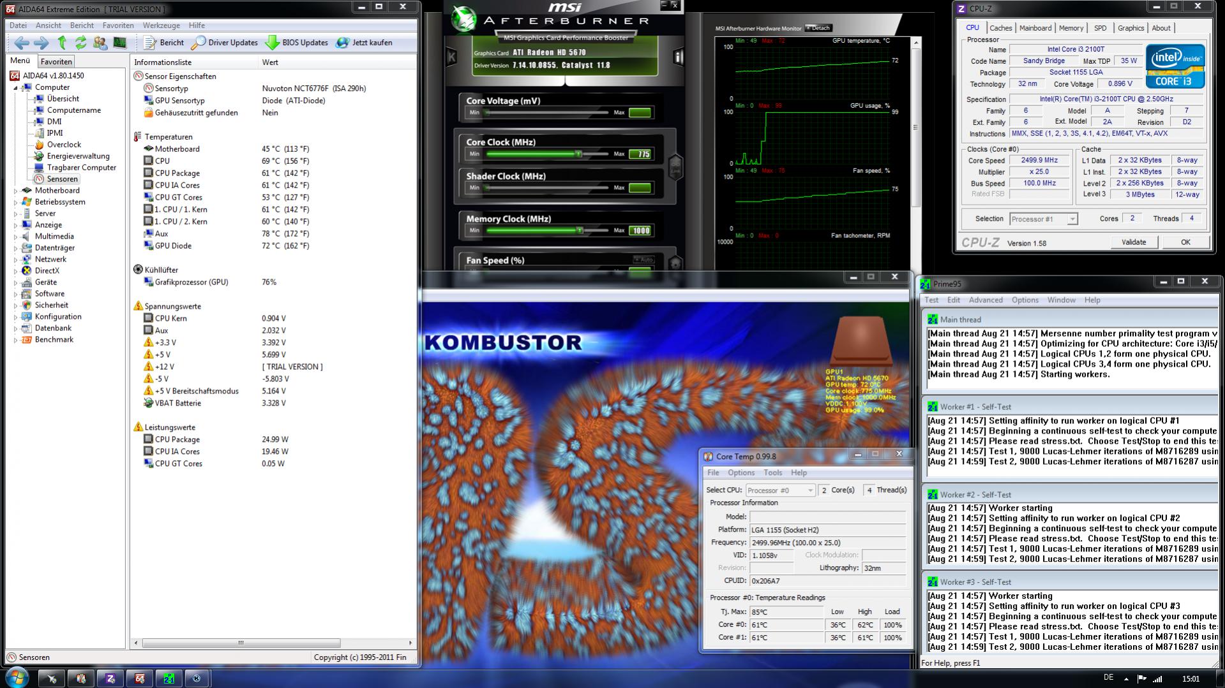Click the Validate button in CPU-Z
The image size is (1225, 688).
tap(1134, 242)
